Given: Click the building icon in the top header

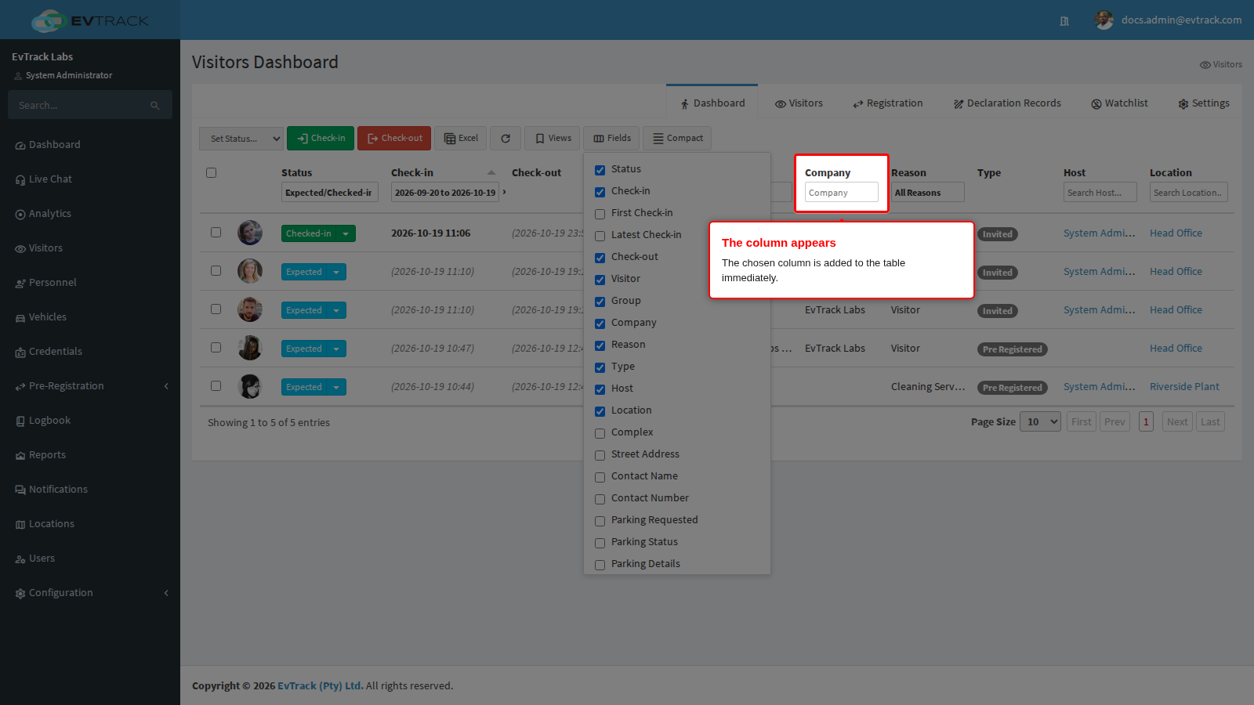Looking at the screenshot, I should tap(1064, 21).
